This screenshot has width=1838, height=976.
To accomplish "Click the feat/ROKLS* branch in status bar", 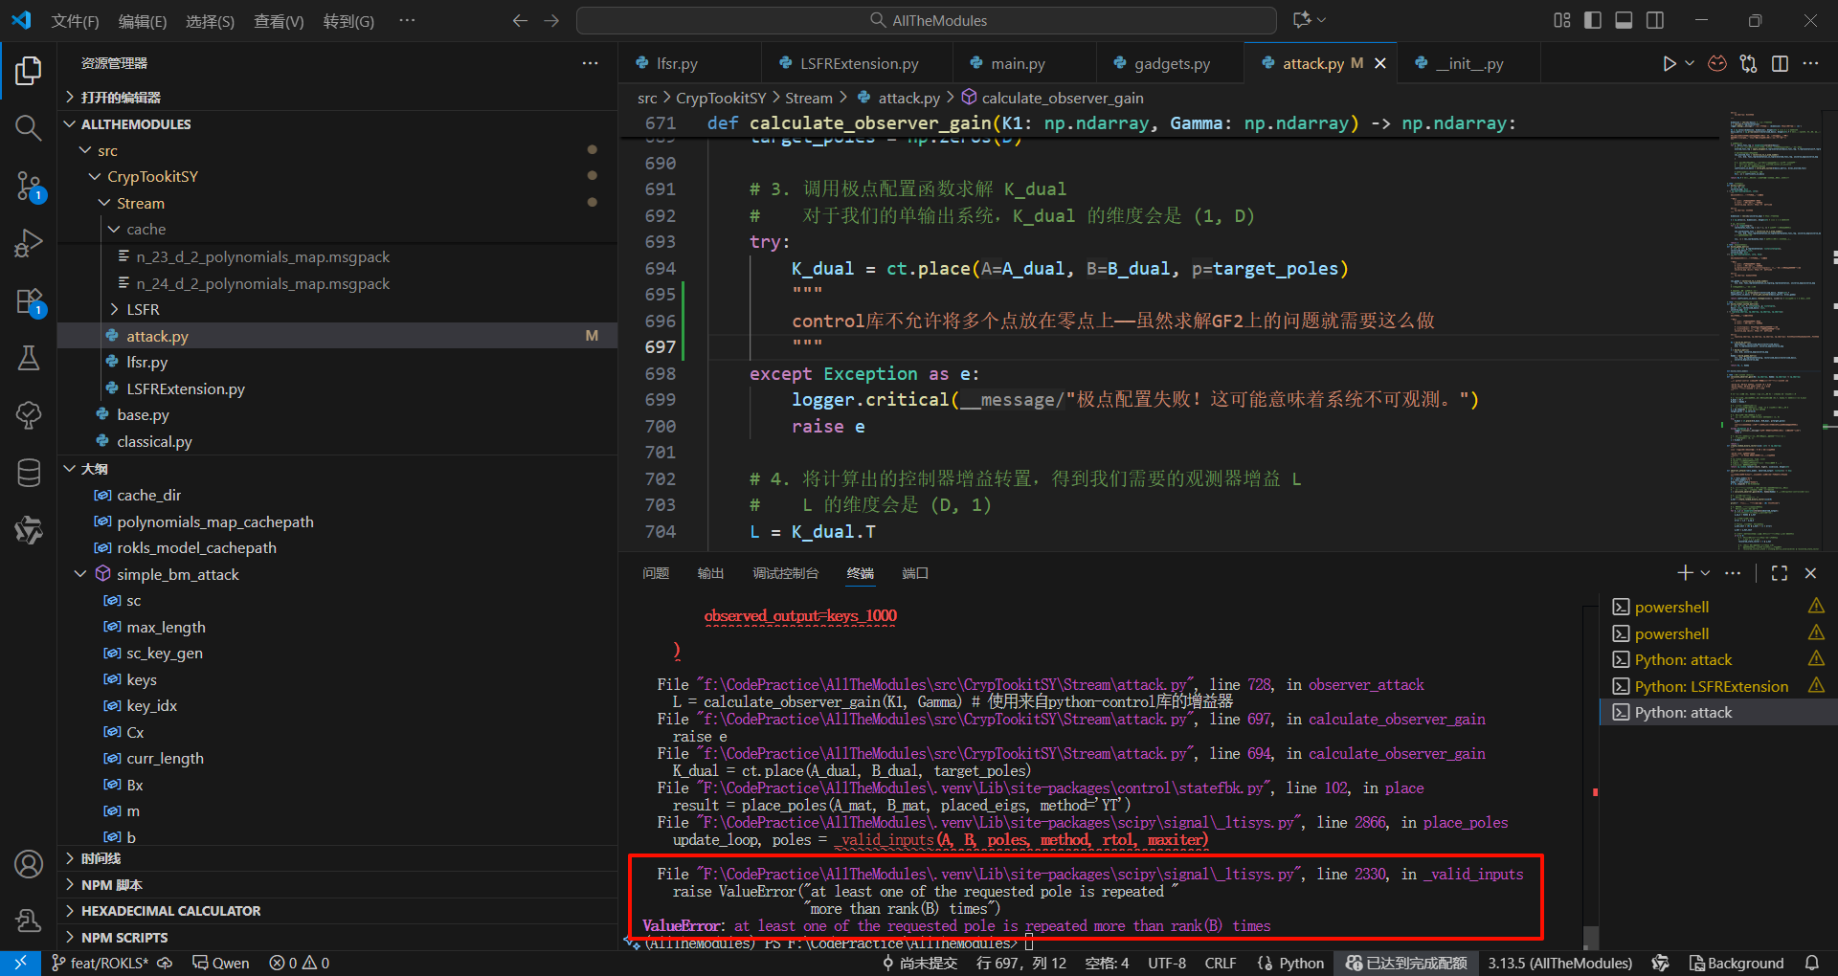I will pos(101,963).
